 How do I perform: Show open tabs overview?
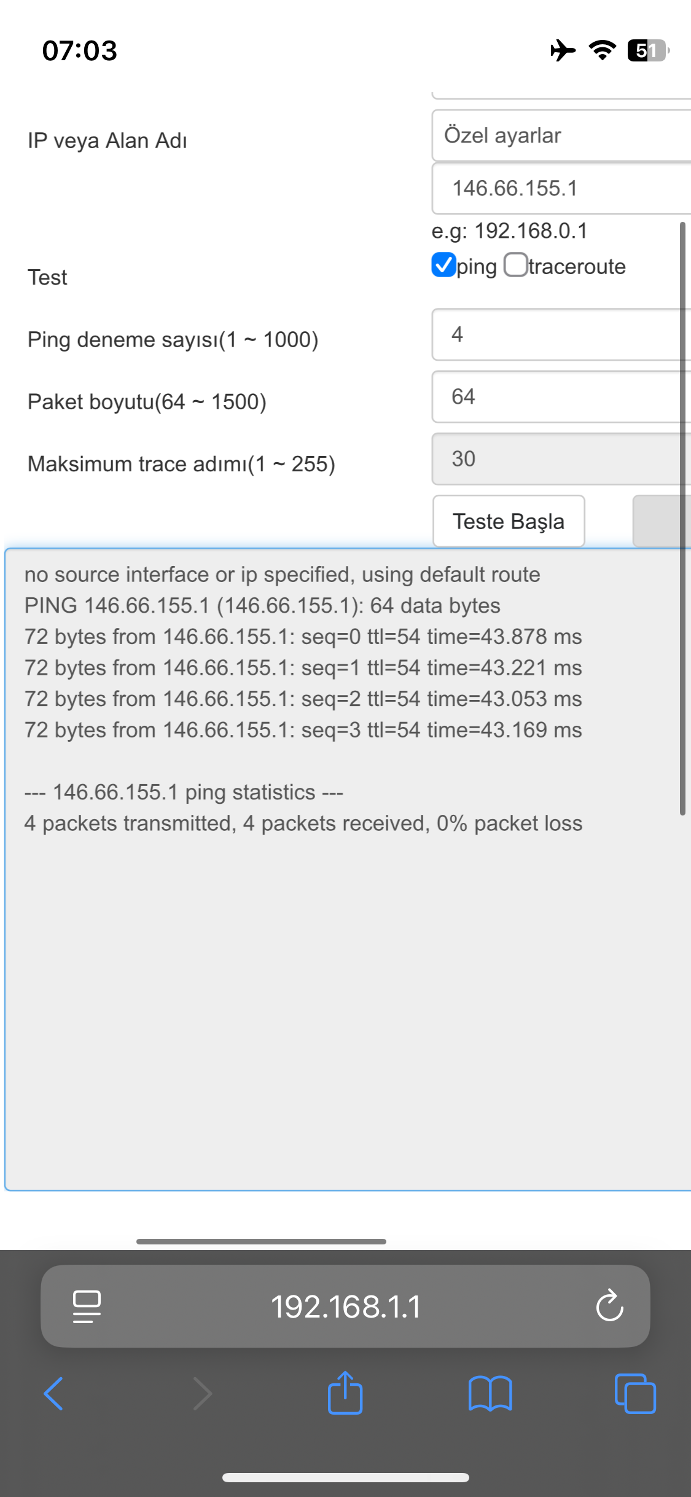(635, 1394)
